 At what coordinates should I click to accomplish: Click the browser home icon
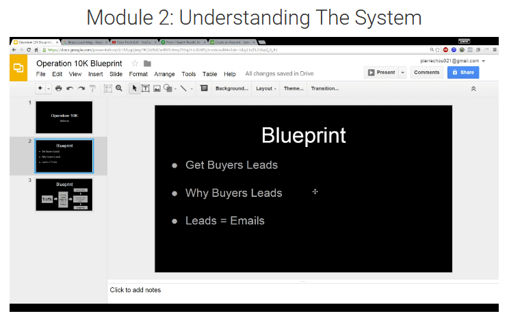(x=36, y=50)
